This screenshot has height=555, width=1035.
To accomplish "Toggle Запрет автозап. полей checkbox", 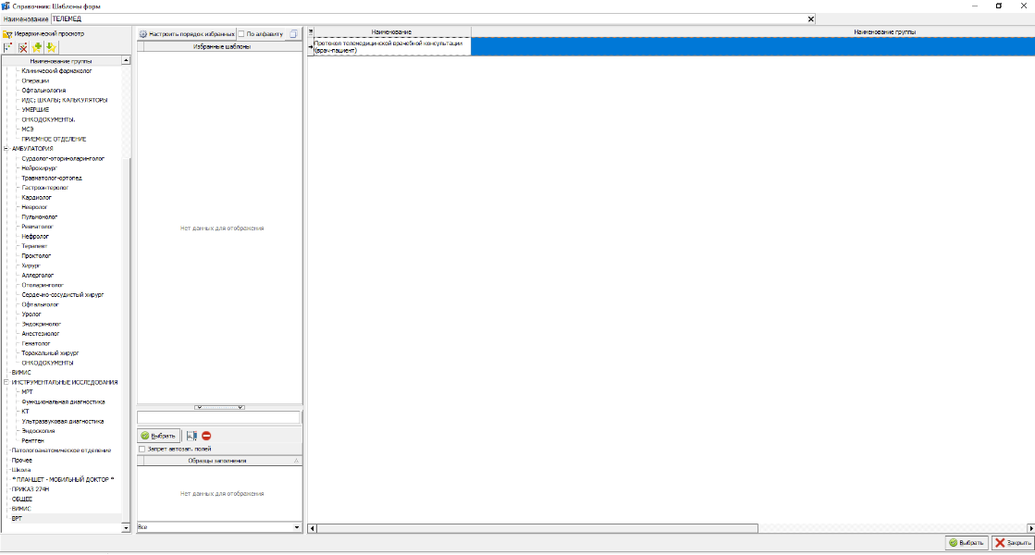I will 142,450.
